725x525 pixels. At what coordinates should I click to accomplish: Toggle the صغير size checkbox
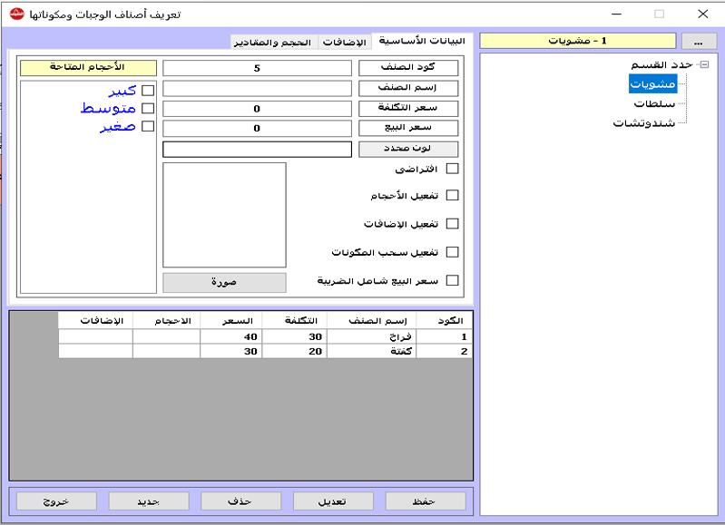148,126
